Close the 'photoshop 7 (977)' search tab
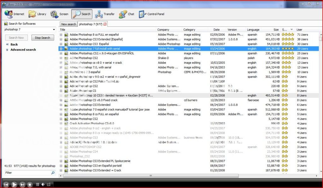Image resolution: width=323 pixels, height=188 pixels. 105,24
